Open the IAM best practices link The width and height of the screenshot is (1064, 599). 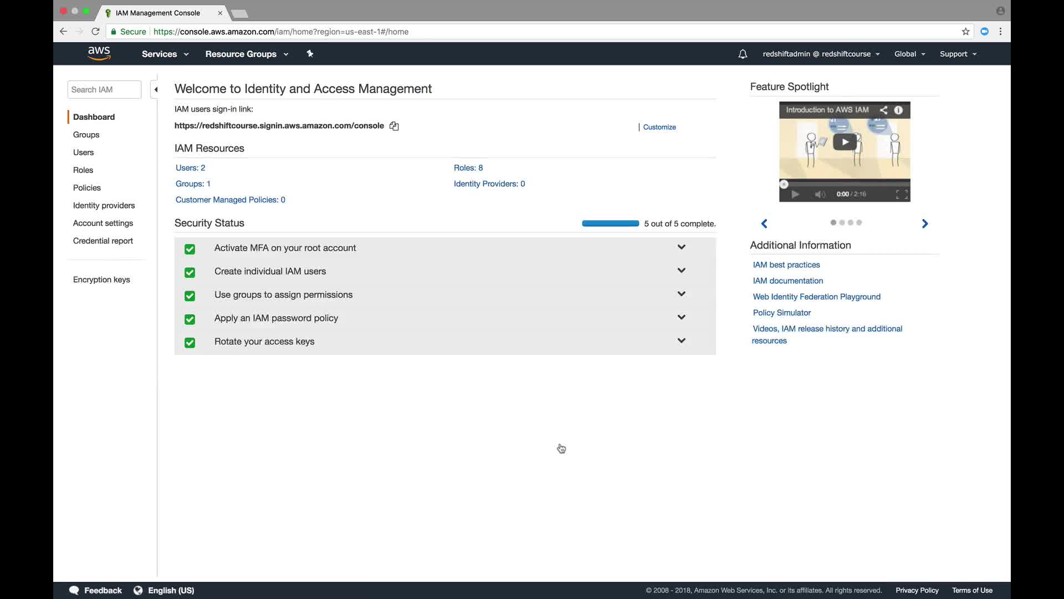coord(786,265)
